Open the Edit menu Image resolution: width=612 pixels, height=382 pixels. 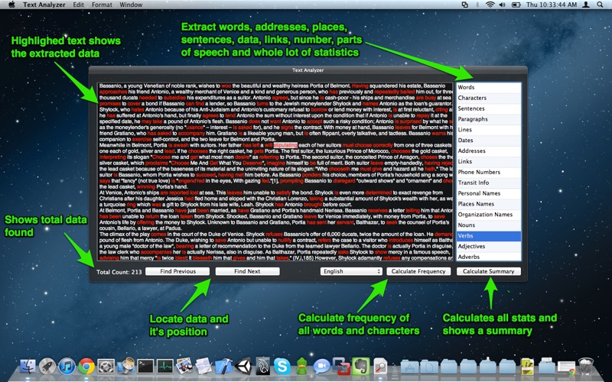click(78, 5)
